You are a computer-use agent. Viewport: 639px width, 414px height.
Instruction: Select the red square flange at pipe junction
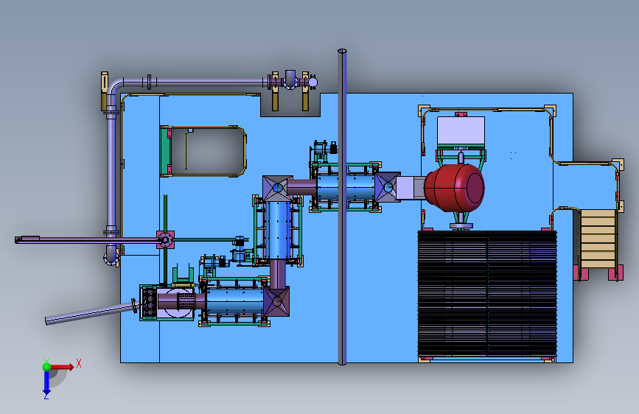point(165,239)
